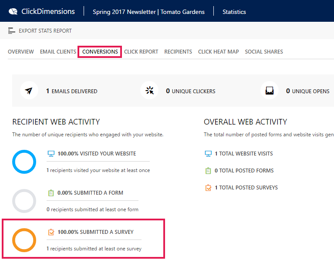Click the Unique Clickers cursor icon

(149, 90)
